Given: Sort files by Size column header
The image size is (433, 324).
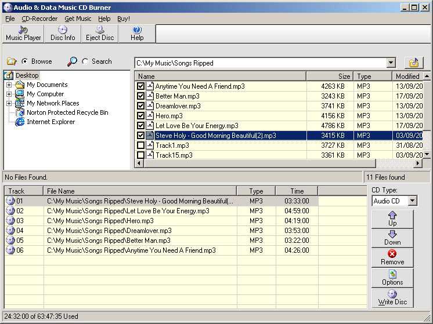Looking at the screenshot, I should (330, 76).
